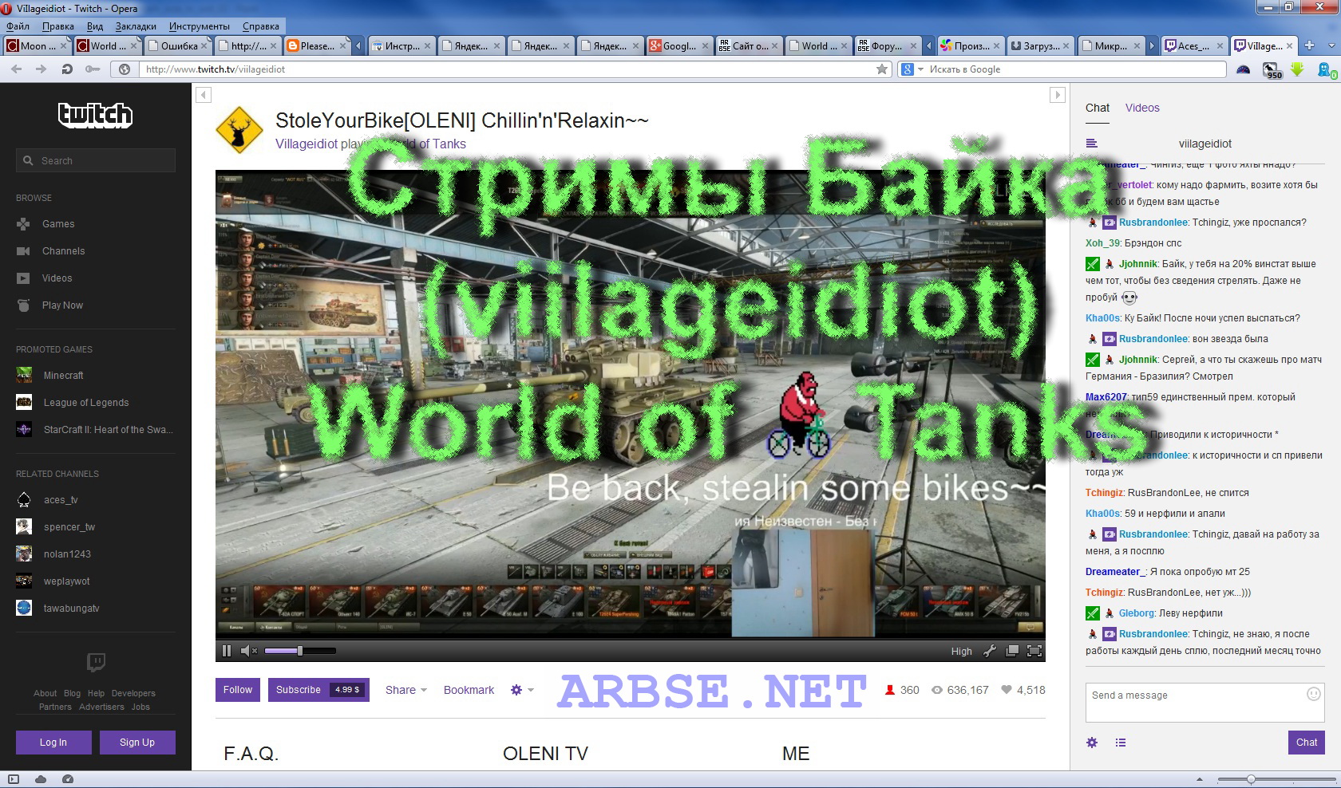Screen dimensions: 1341x788
Task: Pop out the video player
Action: (1011, 651)
